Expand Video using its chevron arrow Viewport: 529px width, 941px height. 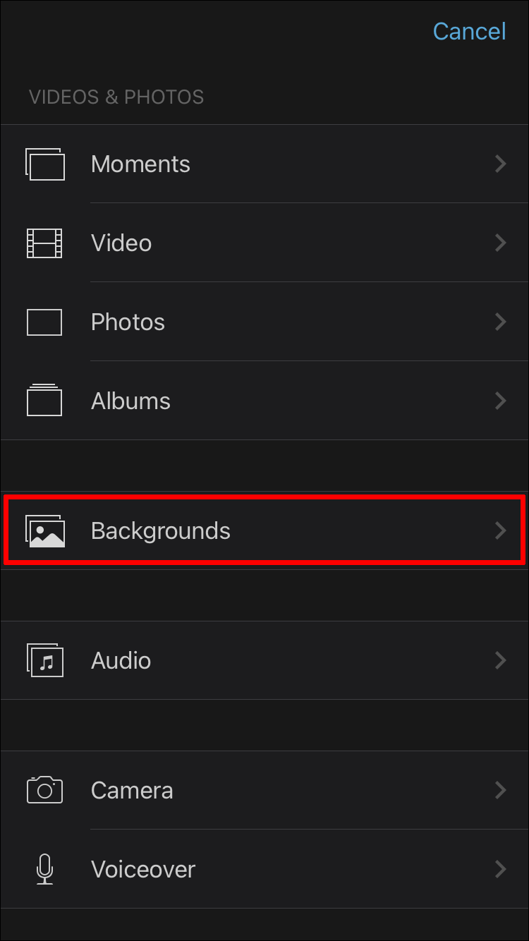pos(500,243)
